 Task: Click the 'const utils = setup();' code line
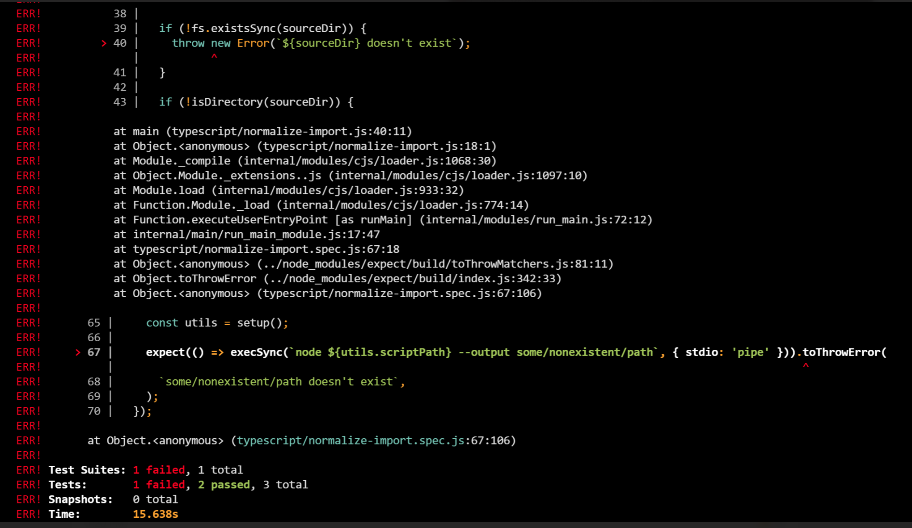point(217,323)
